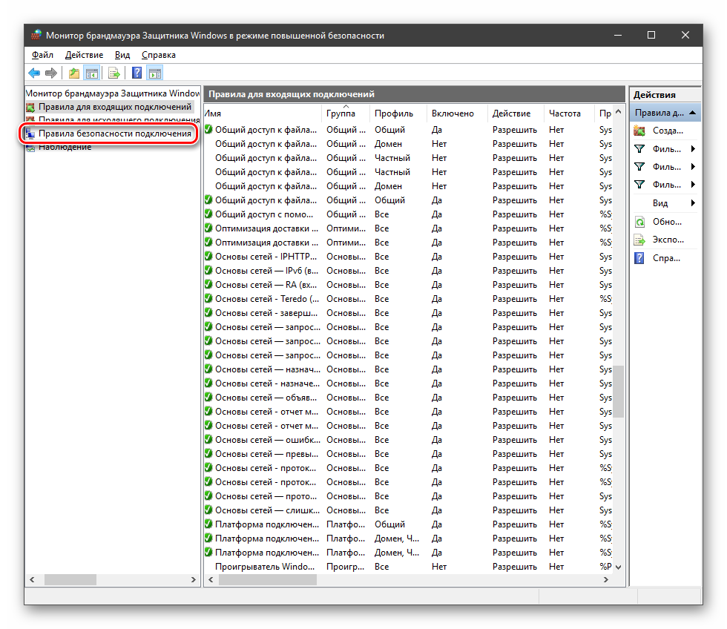The height and width of the screenshot is (629, 727).
Task: Select first Платформа подключен... Общий profile row
Action: [409, 524]
